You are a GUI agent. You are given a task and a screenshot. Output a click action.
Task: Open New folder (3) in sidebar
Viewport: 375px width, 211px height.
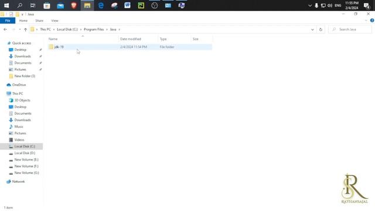pos(25,76)
